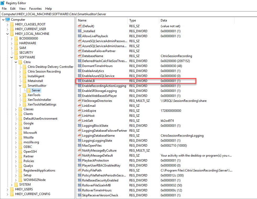The image size is (257, 199).
Task: Collapse the HKEY_LOCAL_MACHINE node
Action: [x=8, y=34]
